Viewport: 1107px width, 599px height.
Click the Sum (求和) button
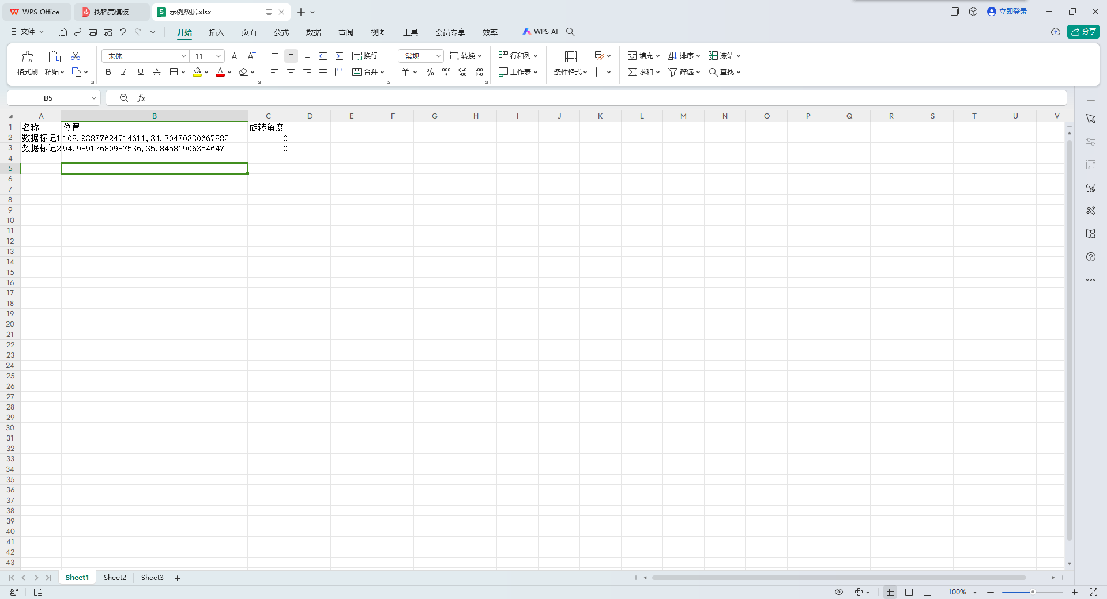643,72
